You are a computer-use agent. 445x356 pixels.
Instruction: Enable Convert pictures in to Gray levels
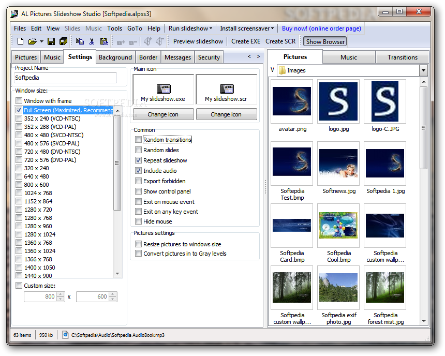coord(138,253)
